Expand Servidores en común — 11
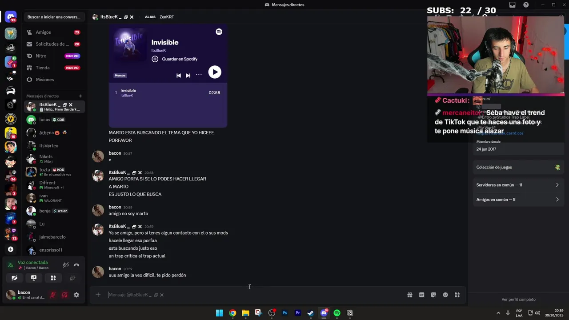This screenshot has height=320, width=569. (x=518, y=185)
